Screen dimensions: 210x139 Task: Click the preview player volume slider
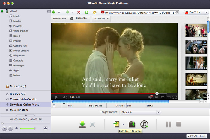tap(28, 128)
